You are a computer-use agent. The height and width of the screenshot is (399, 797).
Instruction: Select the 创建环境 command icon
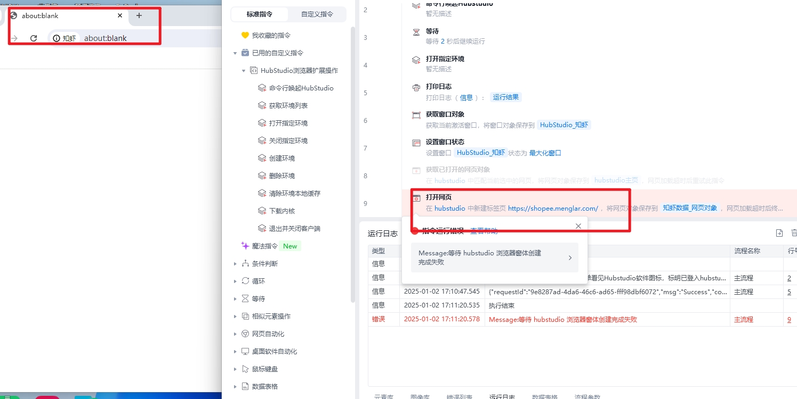click(262, 158)
